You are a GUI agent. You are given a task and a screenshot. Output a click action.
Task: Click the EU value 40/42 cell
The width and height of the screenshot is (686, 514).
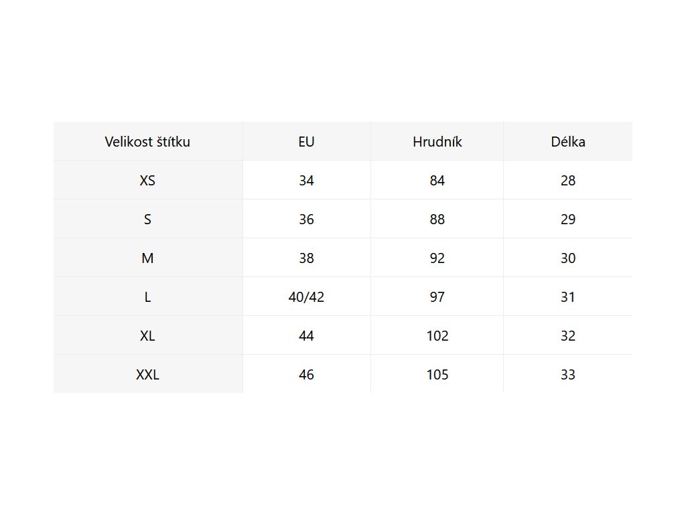(x=306, y=297)
